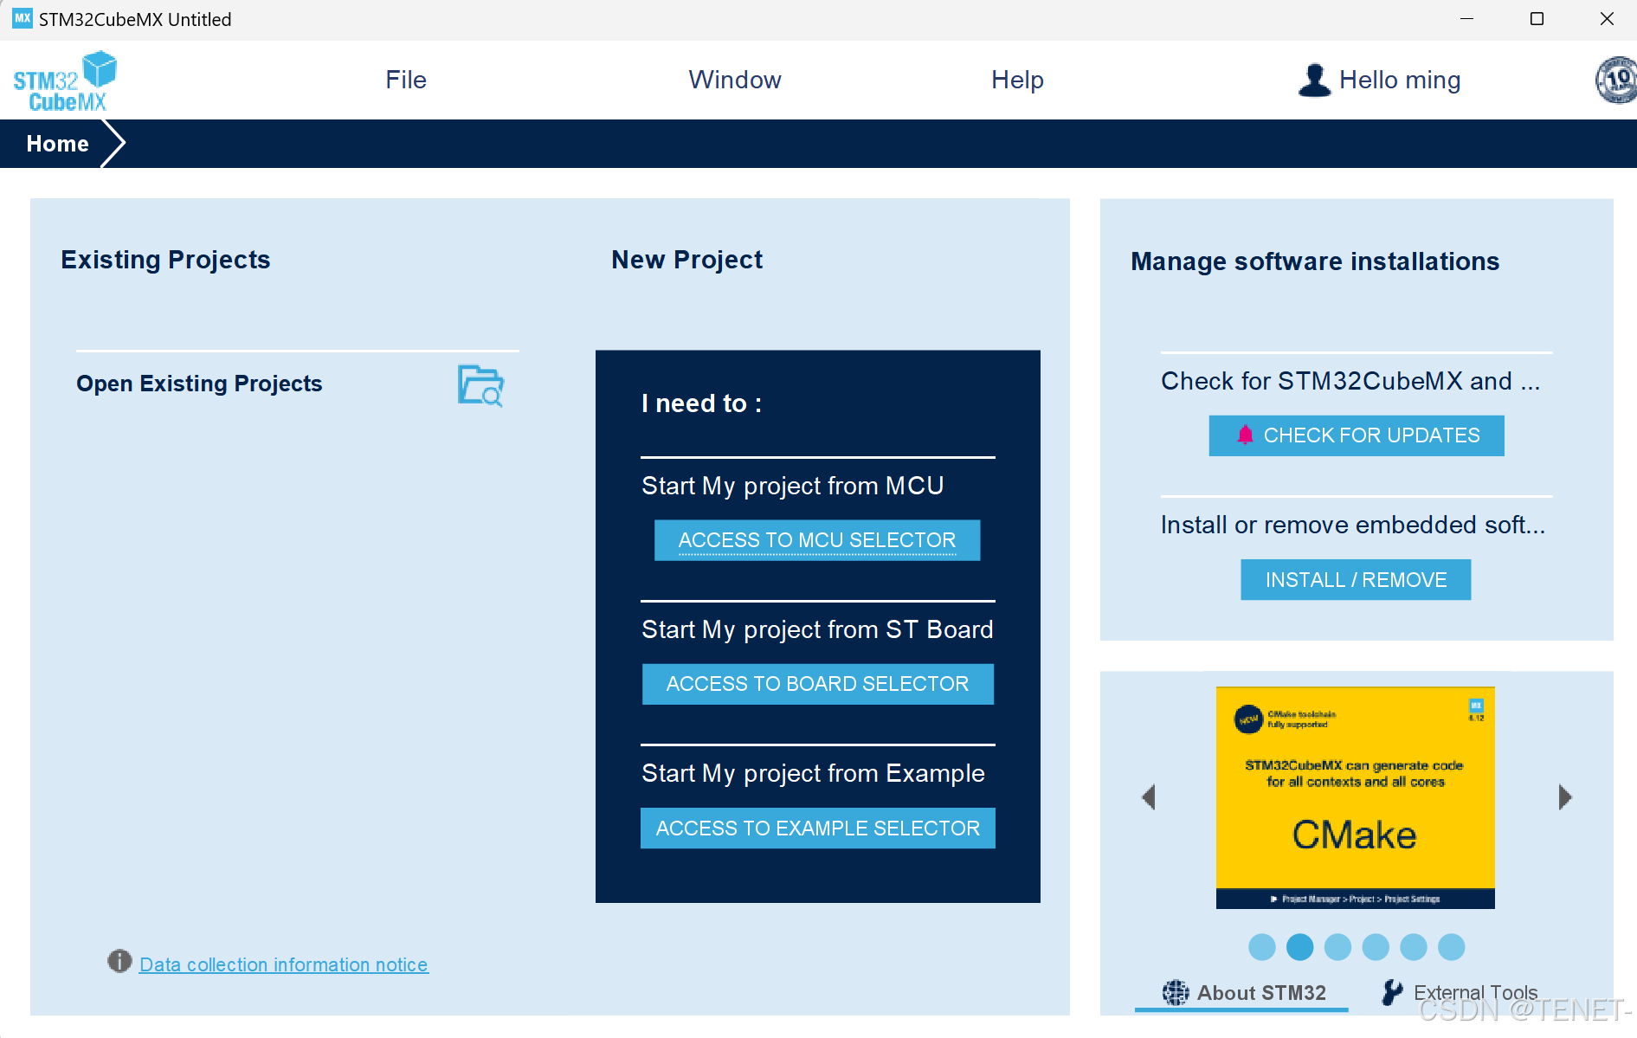The width and height of the screenshot is (1637, 1038).
Task: Click the user silhouette icon
Action: [x=1314, y=81]
